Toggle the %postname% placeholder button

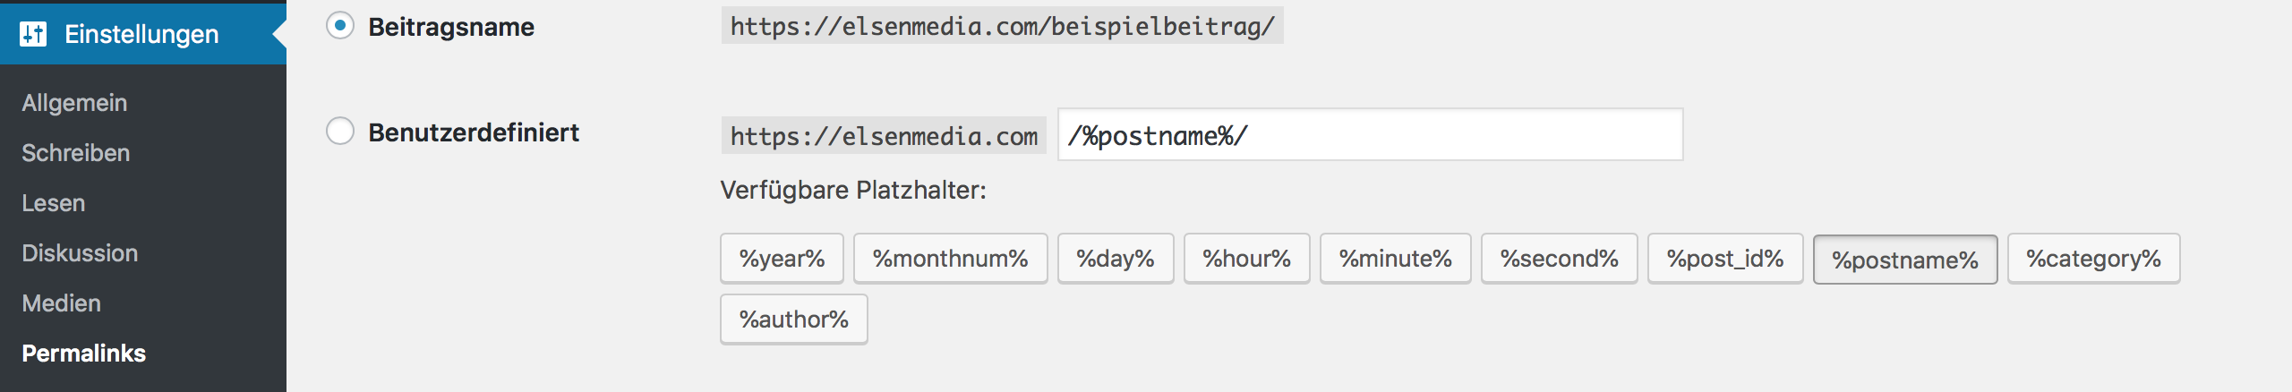click(x=1905, y=260)
